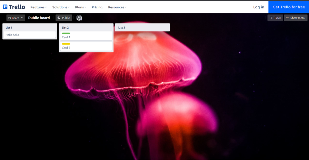Click the green label on Card 1
The image size is (309, 160).
pos(66,33)
